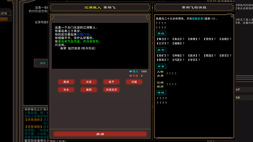
Task: Click the 【身法】 attribute entry
Action: point(178,39)
